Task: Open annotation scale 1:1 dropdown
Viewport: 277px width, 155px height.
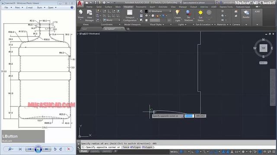Action: point(237,152)
